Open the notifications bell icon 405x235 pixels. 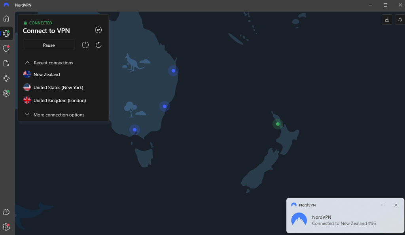pos(400,20)
